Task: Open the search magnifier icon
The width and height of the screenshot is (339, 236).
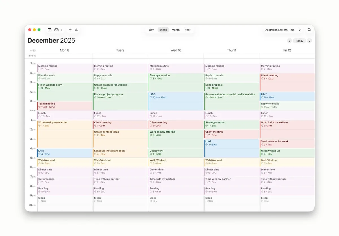Action: point(309,30)
